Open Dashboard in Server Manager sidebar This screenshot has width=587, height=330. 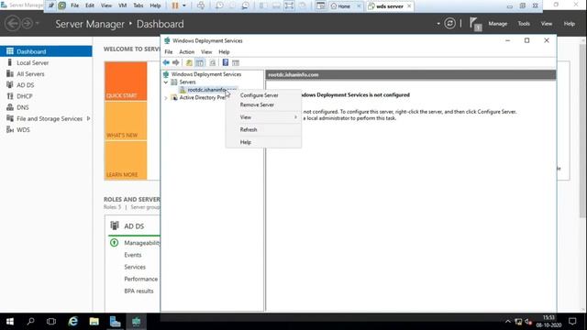point(46,51)
